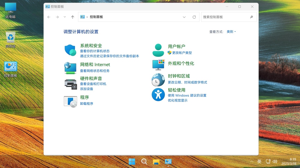Click the 卸载程序 link
Image resolution: width=300 pixels, height=168 pixels.
(x=86, y=104)
